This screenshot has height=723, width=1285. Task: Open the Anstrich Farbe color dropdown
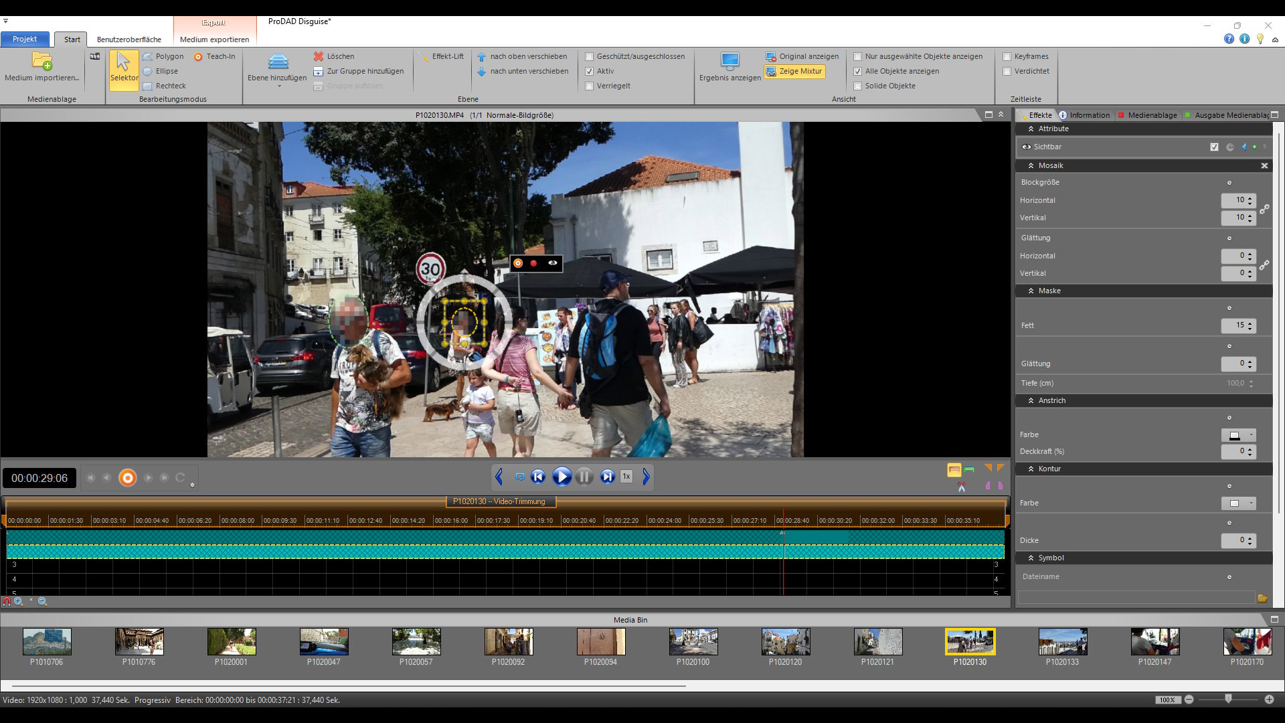coord(1251,435)
